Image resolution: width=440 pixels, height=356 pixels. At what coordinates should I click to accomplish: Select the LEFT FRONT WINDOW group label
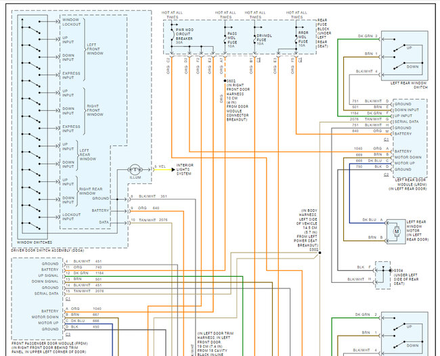click(x=95, y=49)
